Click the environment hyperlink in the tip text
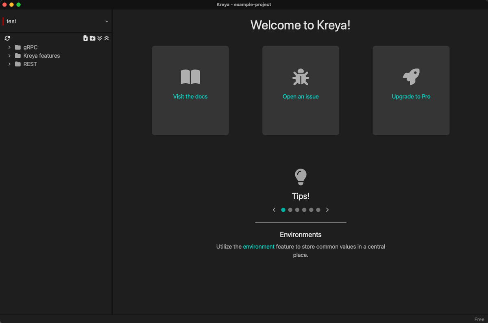This screenshot has height=323, width=488. [259, 247]
